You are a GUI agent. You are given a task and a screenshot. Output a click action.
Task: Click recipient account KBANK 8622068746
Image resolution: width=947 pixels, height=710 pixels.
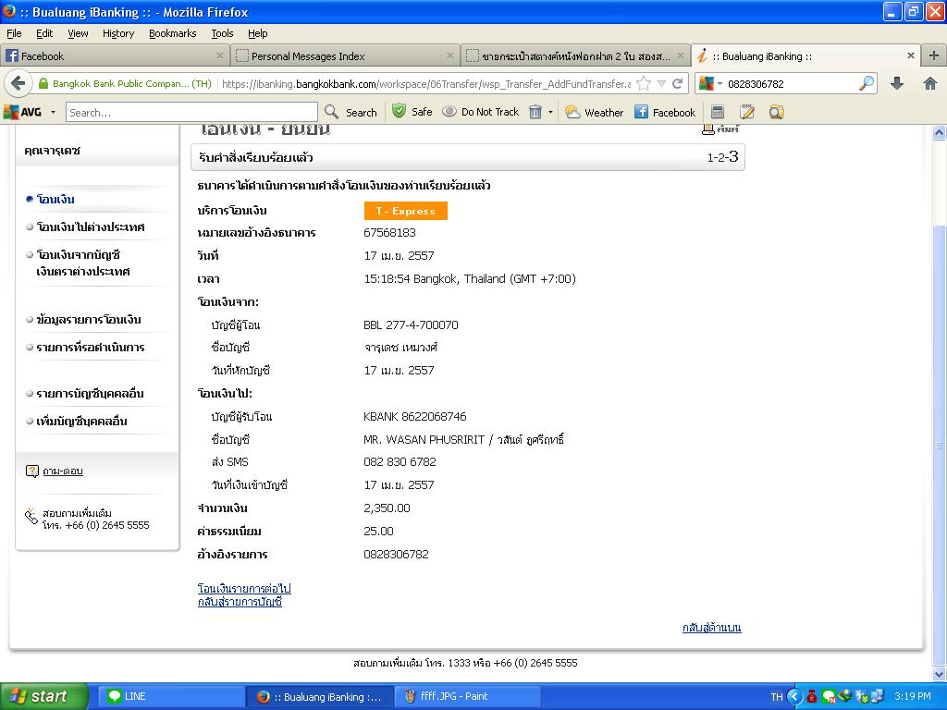[x=415, y=417]
